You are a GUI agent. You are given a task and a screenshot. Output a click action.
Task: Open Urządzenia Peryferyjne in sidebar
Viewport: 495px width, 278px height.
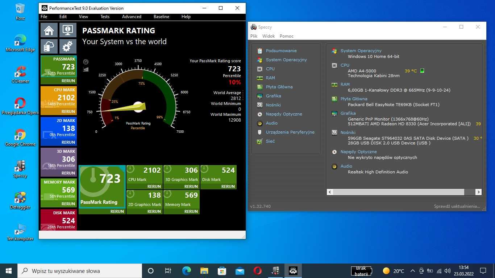[x=290, y=132]
